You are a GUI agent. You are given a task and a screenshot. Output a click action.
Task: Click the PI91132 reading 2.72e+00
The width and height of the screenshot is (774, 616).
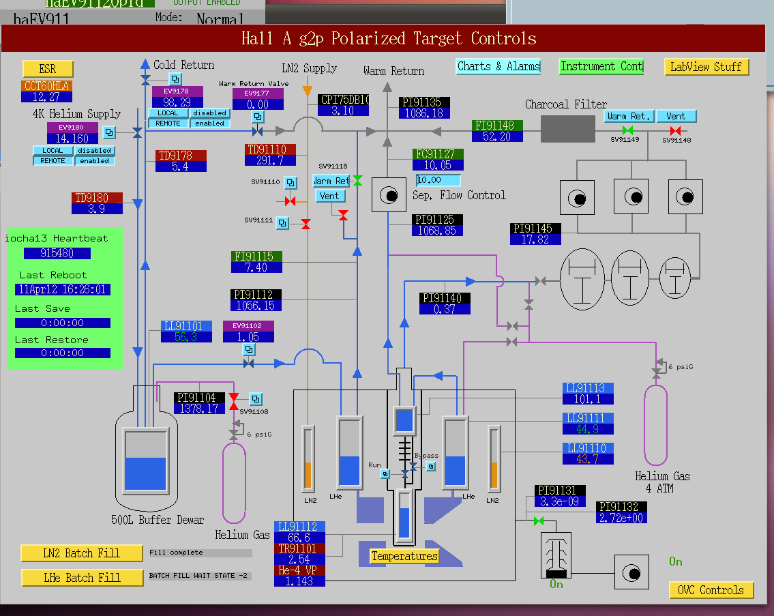pos(621,518)
